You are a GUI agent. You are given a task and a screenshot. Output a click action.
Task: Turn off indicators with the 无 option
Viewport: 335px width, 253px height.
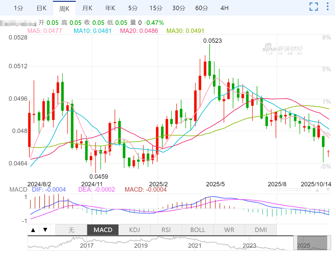click(71, 230)
